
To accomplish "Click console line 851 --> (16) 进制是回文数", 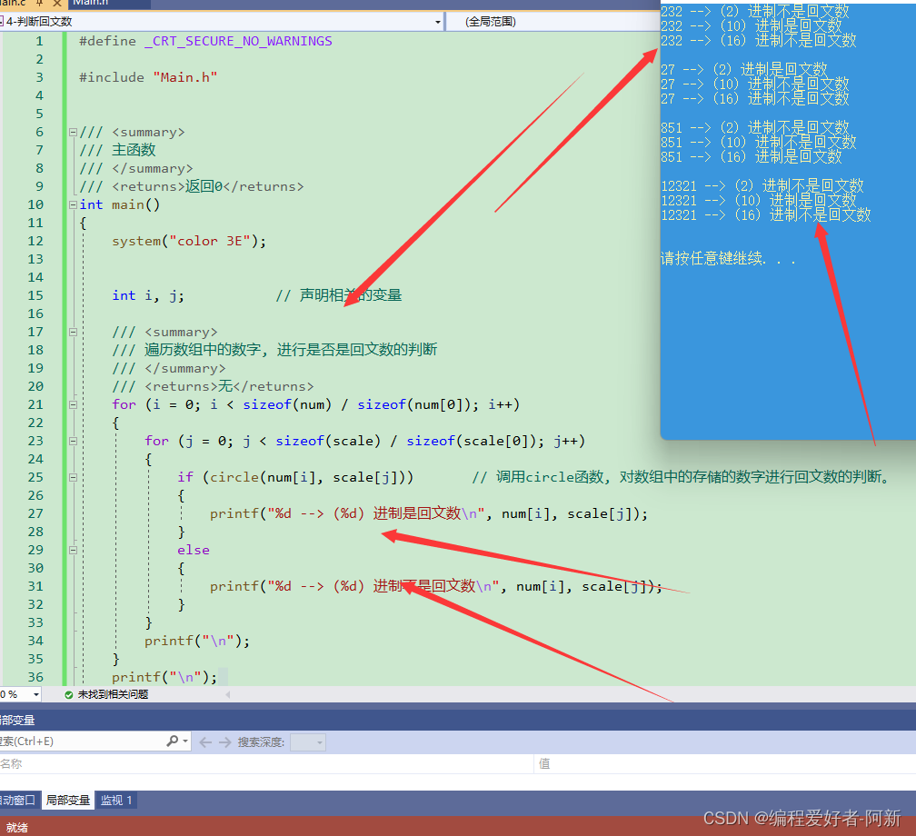I will pos(752,156).
